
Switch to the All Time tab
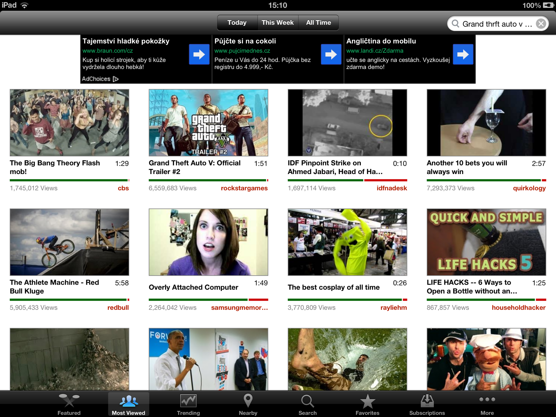[x=318, y=22]
